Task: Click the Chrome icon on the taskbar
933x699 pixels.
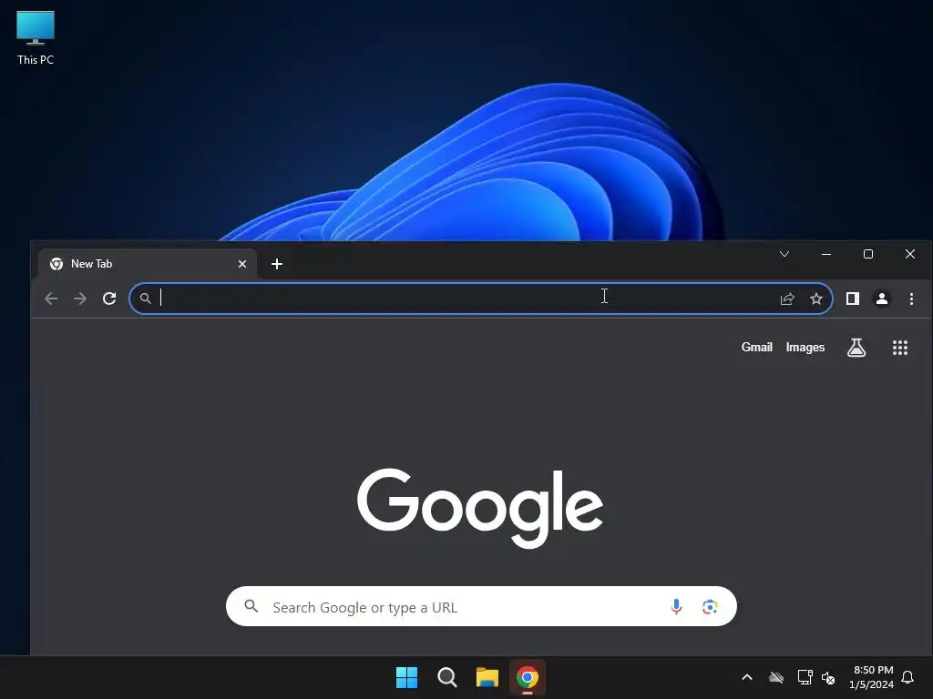Action: [x=528, y=677]
